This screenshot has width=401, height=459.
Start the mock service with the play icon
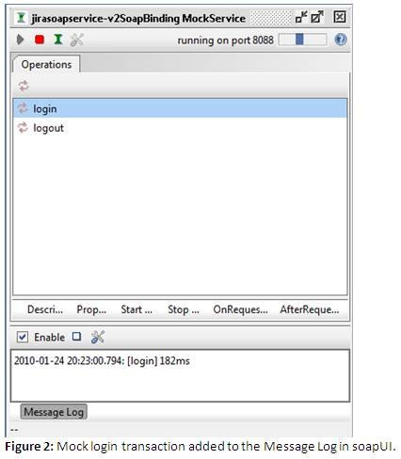(x=21, y=40)
